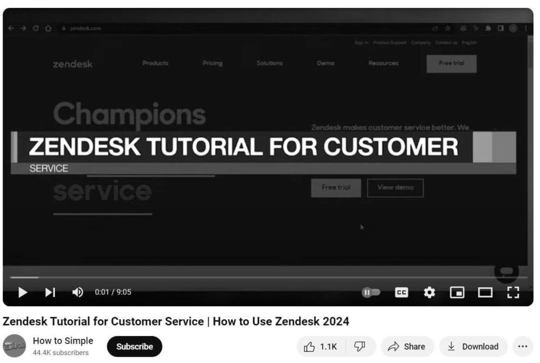Image resolution: width=540 pixels, height=363 pixels.
Task: Click the zendesk logo in video
Action: (x=73, y=64)
